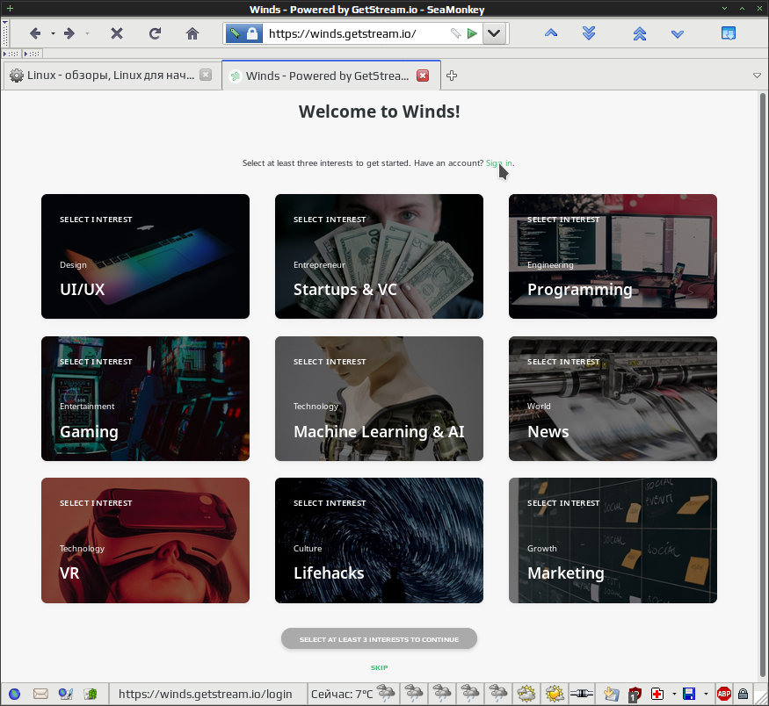Open a new tab with the plus button
Viewport: 769px width, 706px height.
(452, 76)
